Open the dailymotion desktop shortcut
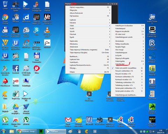The height and width of the screenshot is (134, 168). pos(26,18)
